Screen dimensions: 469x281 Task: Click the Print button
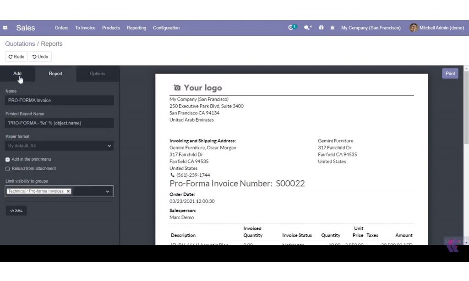450,73
